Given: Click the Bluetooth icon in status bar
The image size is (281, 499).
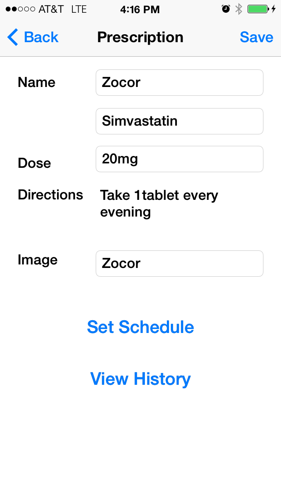Looking at the screenshot, I should point(238,8).
